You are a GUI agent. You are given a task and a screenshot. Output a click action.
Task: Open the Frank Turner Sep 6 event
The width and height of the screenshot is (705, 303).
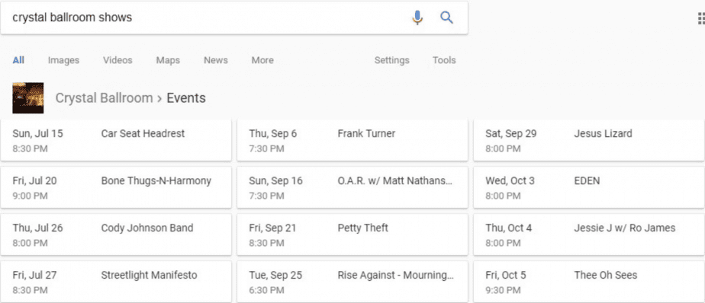352,140
